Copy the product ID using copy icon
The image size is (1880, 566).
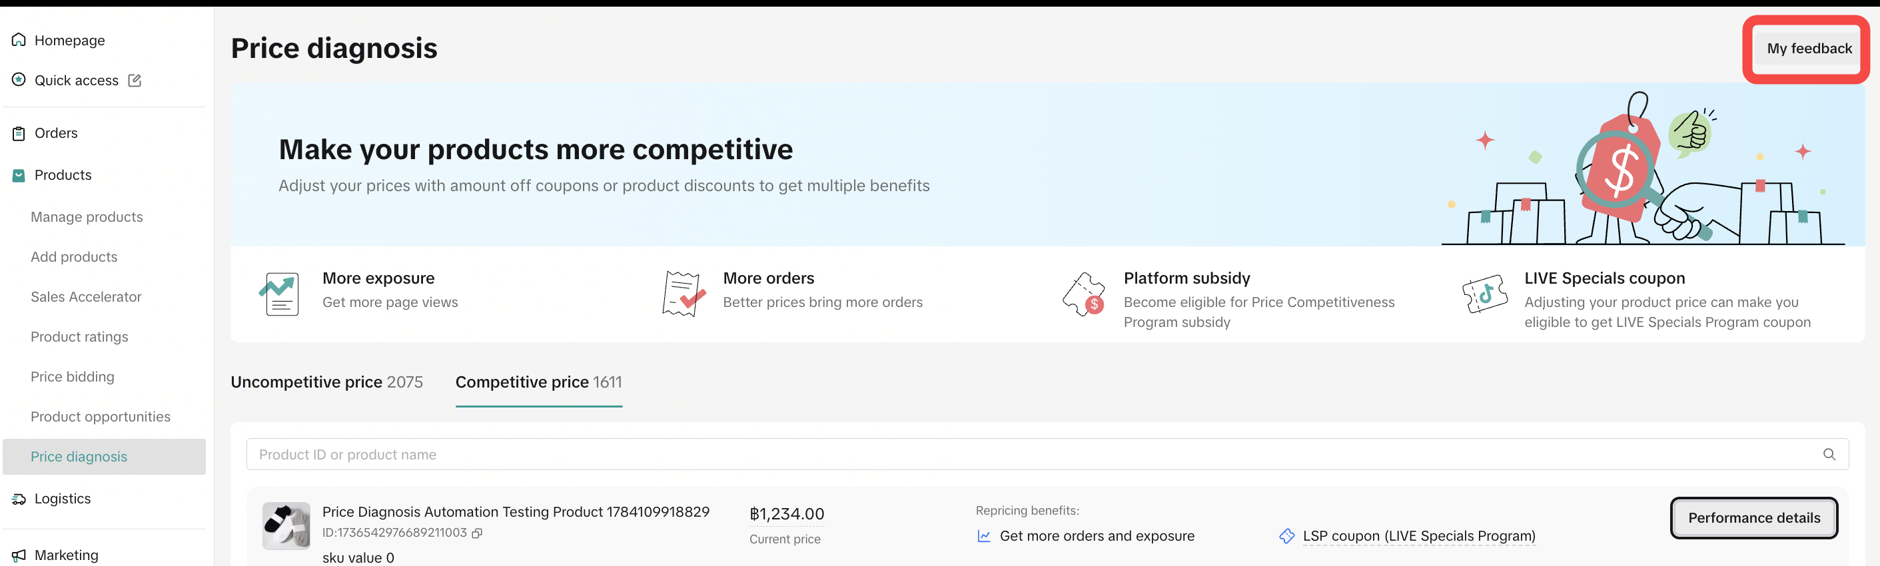pos(477,533)
